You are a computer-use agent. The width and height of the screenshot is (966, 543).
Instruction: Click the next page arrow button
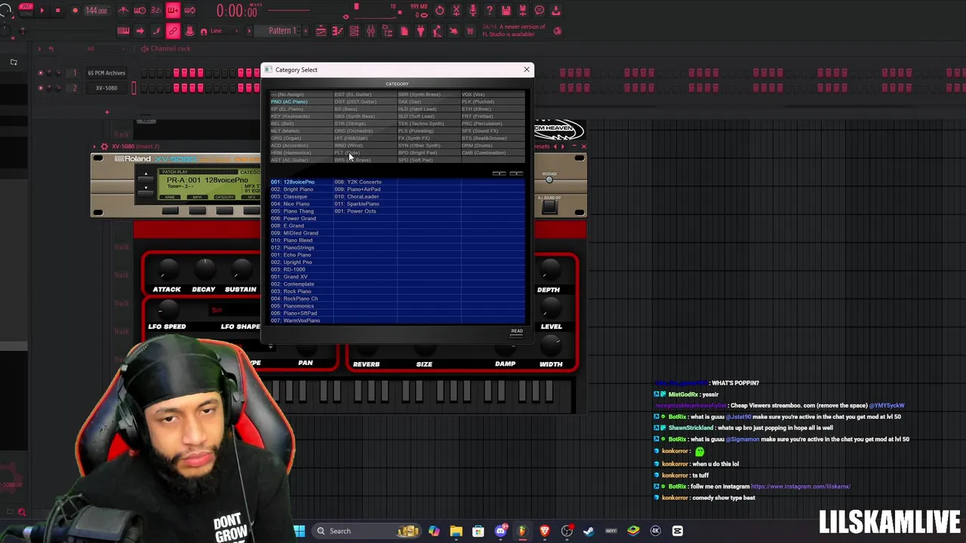pyautogui.click(x=516, y=173)
